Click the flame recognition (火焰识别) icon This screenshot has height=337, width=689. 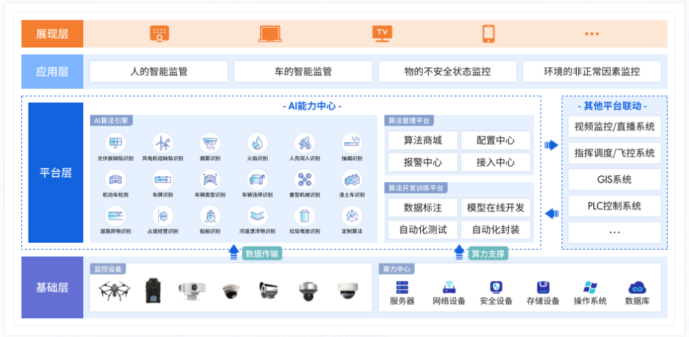(257, 143)
